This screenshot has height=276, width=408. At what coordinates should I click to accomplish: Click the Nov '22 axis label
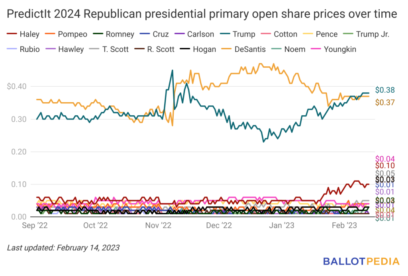158,225
